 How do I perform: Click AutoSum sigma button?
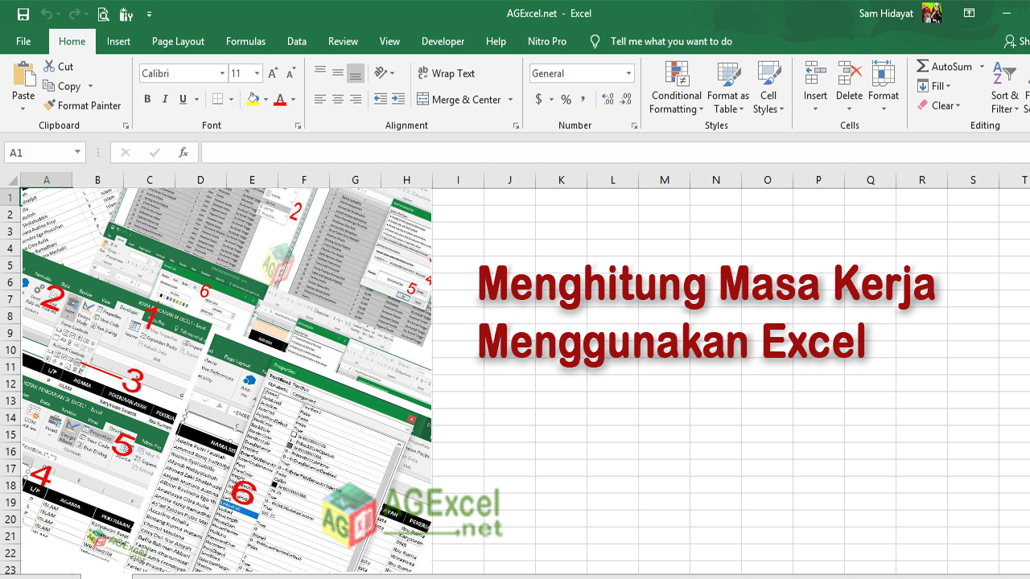945,67
